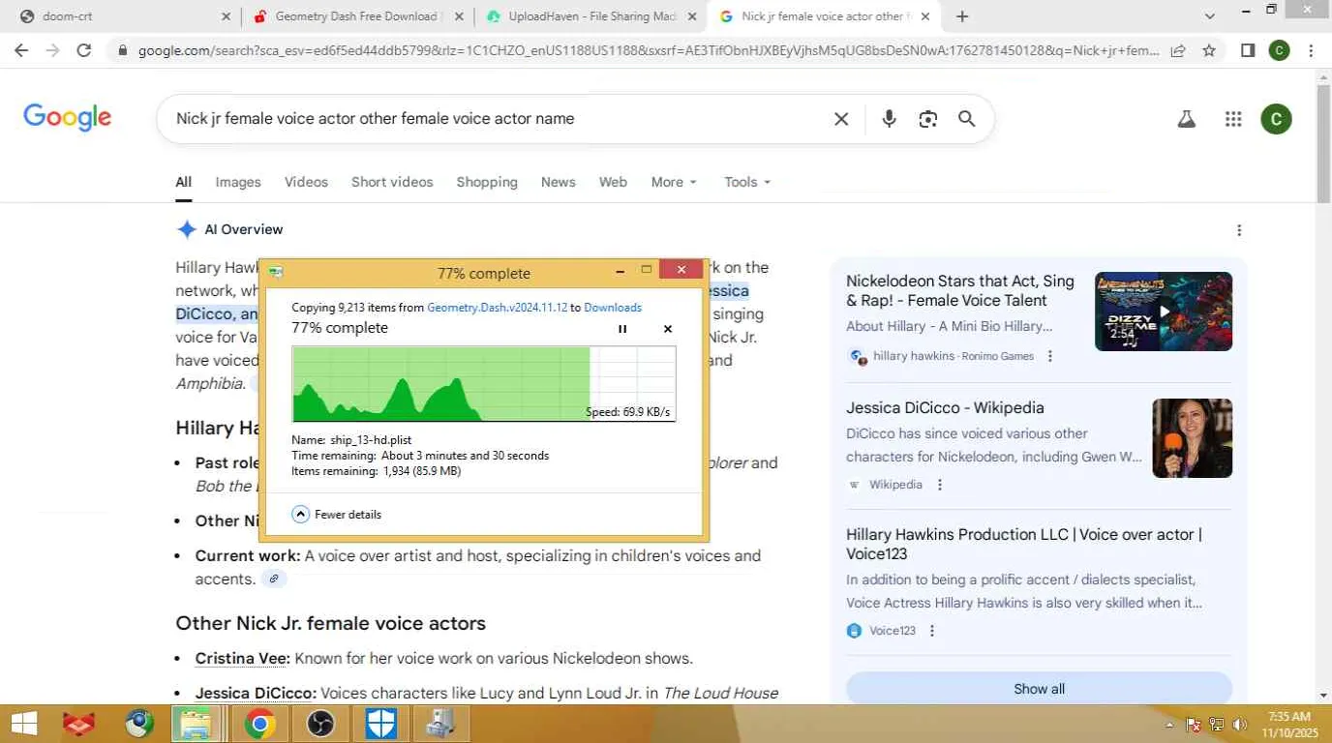Open File Explorer from the taskbar

coord(197,724)
